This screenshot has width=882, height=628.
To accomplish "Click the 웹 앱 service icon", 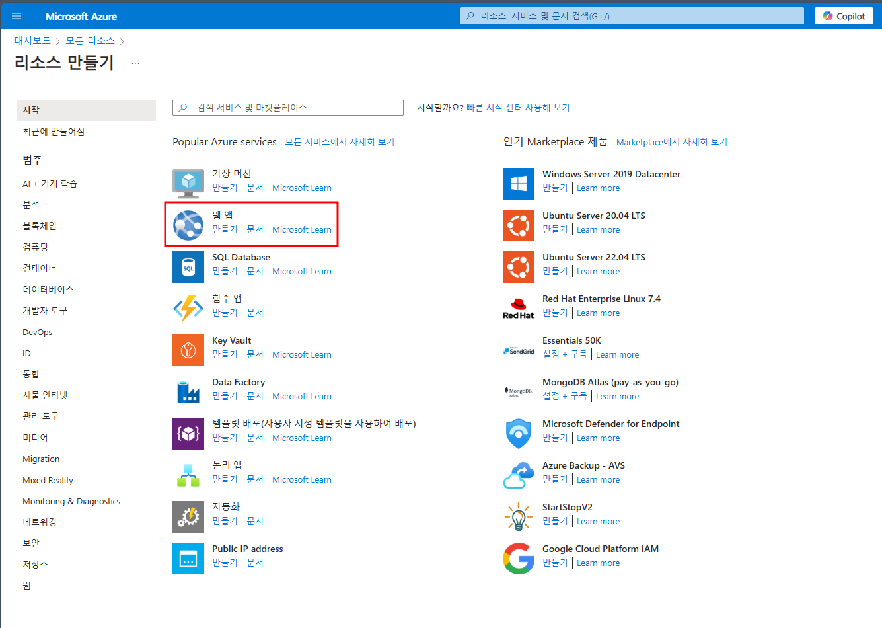I will [x=188, y=225].
